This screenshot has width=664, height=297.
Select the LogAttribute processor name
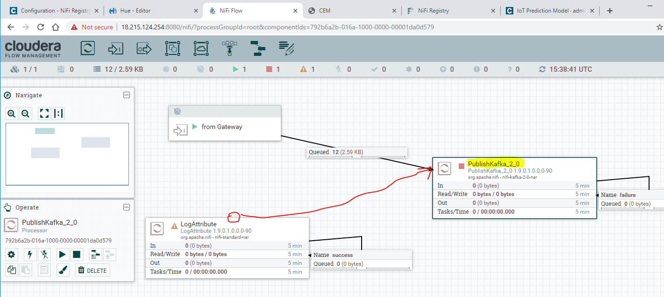198,224
